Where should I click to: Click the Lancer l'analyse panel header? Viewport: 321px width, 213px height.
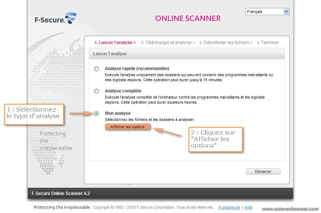coord(187,54)
